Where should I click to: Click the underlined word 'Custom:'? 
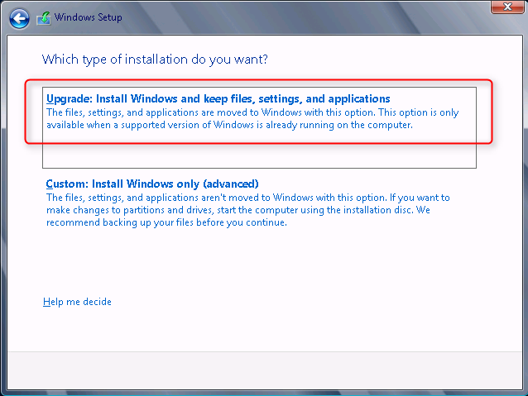coord(67,184)
